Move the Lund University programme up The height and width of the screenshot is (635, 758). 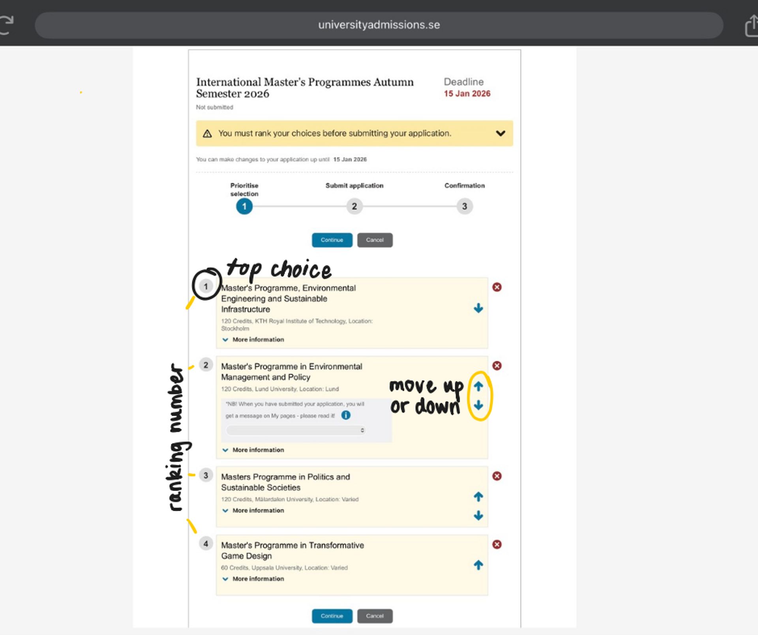pyautogui.click(x=478, y=387)
